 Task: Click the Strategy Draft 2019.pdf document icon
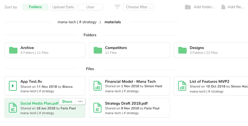[98, 108]
